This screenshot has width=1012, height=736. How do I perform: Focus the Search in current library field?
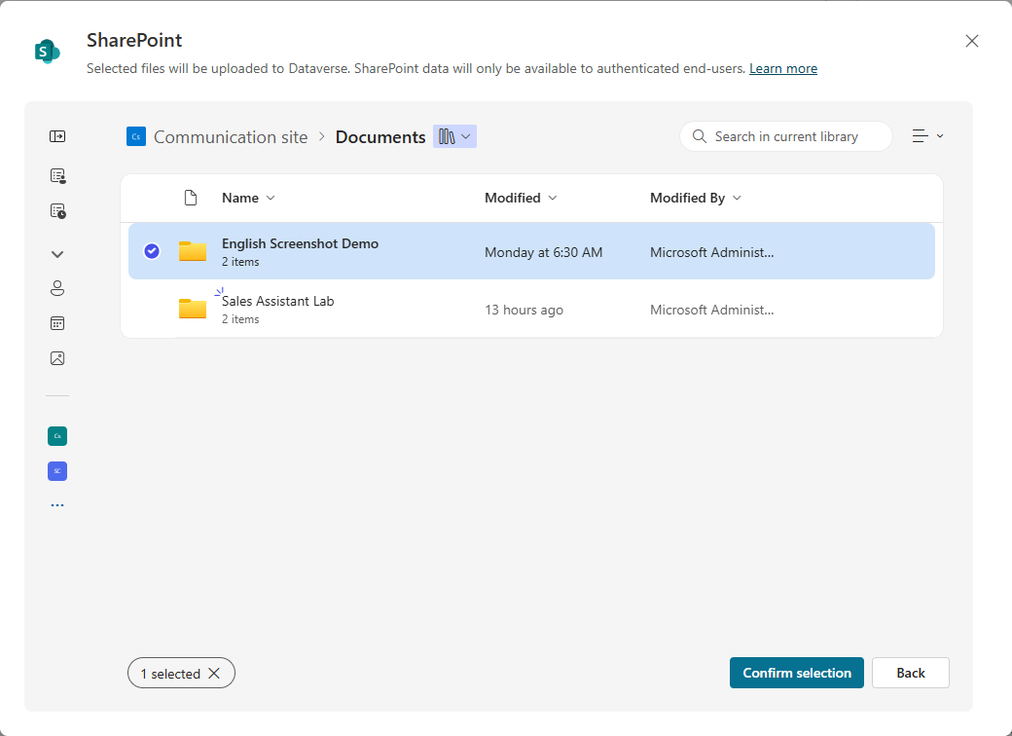[786, 136]
